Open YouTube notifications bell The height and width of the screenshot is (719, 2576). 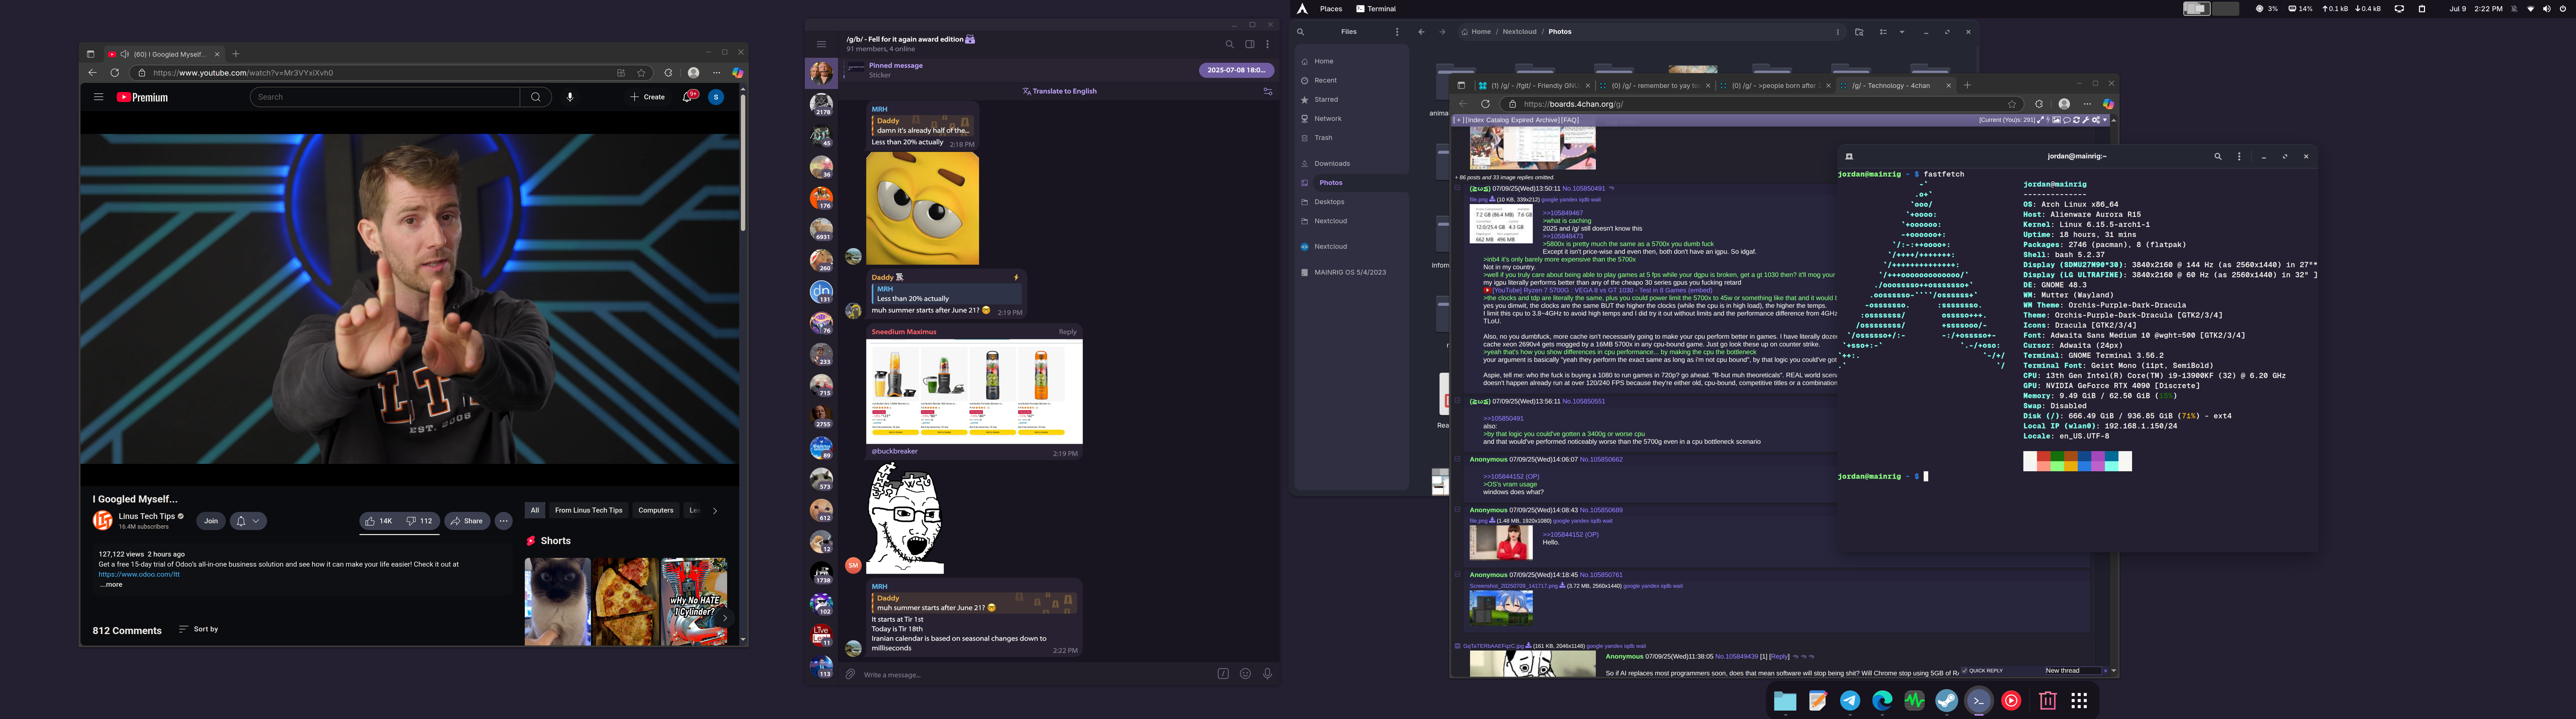coord(688,97)
